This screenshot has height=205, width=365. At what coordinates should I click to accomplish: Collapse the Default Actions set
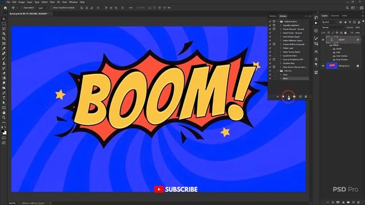click(x=278, y=22)
